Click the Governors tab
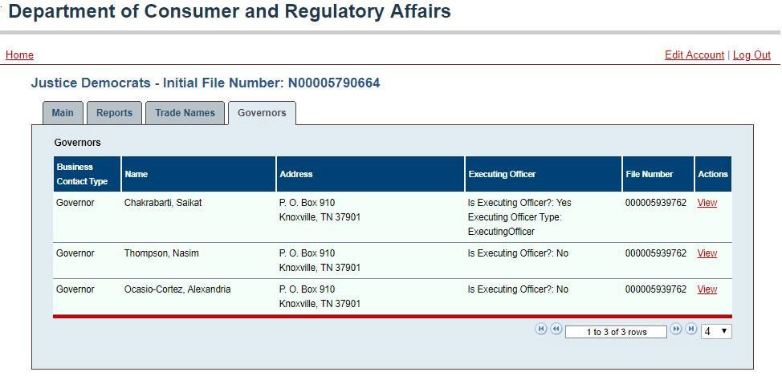This screenshot has height=380, width=782. [262, 113]
